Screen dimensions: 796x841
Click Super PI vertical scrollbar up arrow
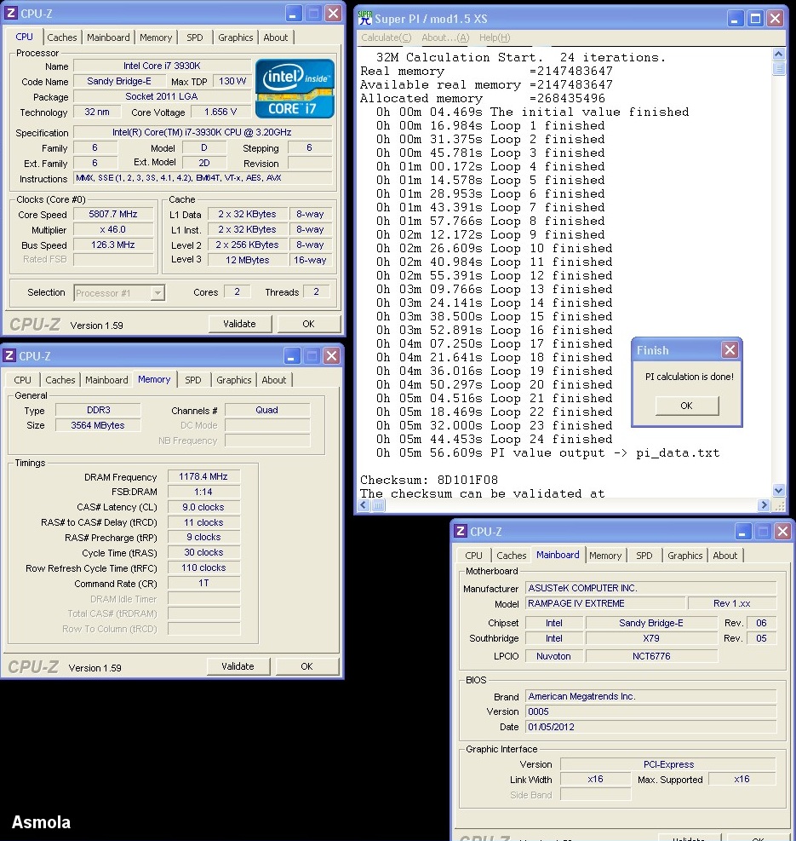pos(779,54)
